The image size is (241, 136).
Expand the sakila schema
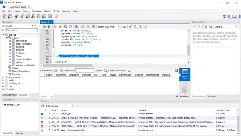point(3,80)
